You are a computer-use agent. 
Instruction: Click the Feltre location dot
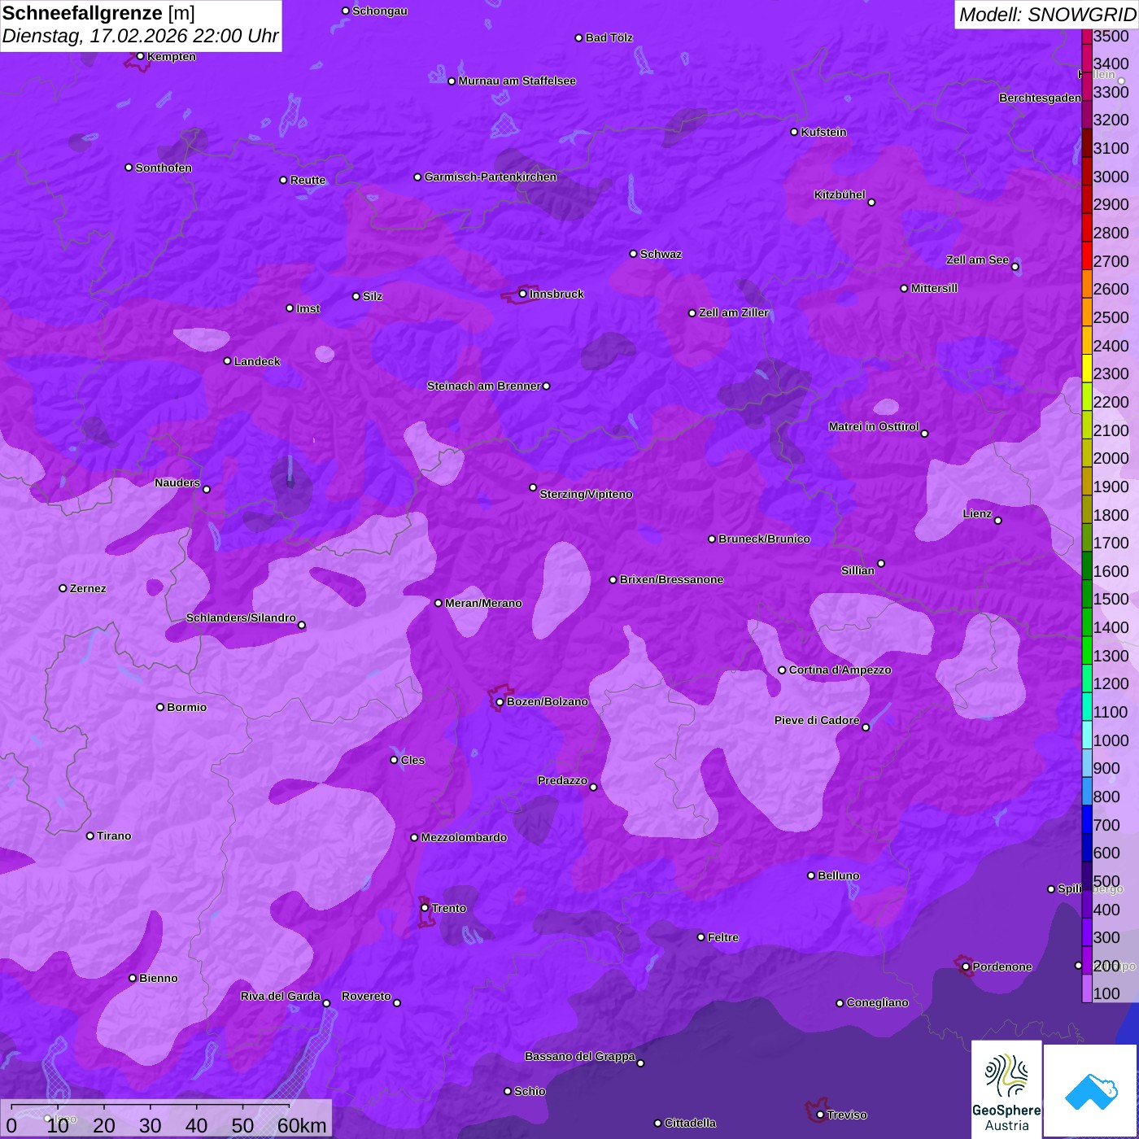[701, 937]
